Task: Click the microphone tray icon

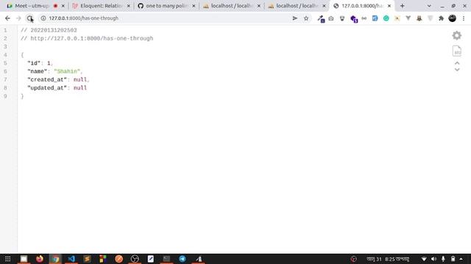Action: [x=443, y=259]
